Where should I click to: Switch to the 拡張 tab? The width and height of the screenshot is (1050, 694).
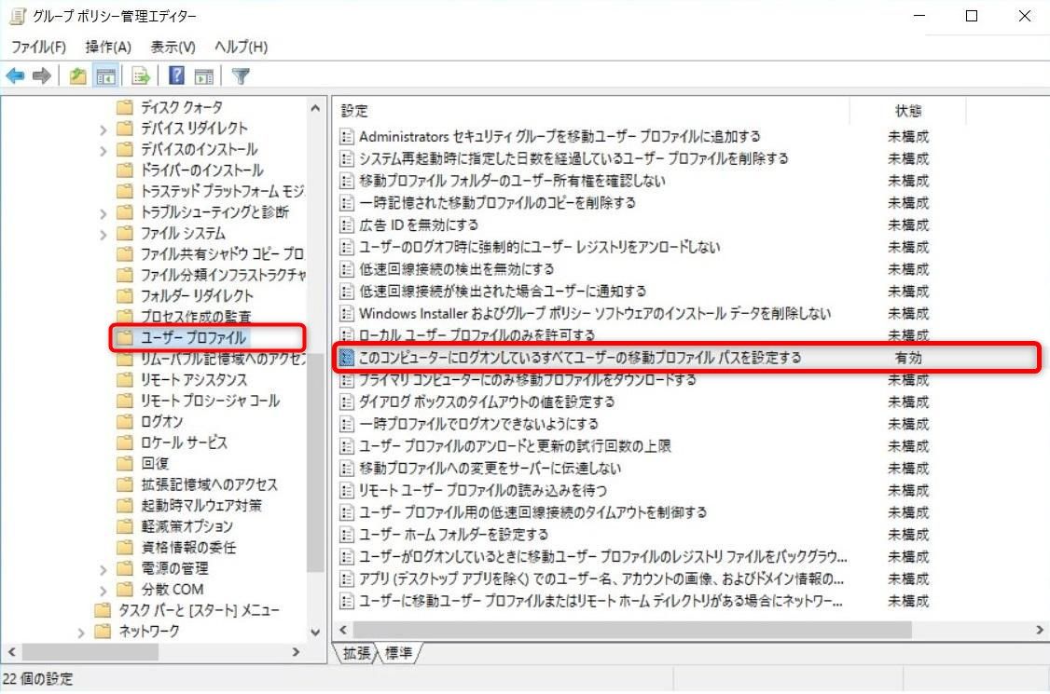(356, 653)
